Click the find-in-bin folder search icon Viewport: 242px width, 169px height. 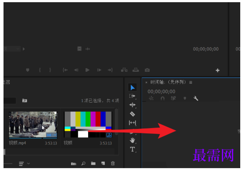[25, 101]
